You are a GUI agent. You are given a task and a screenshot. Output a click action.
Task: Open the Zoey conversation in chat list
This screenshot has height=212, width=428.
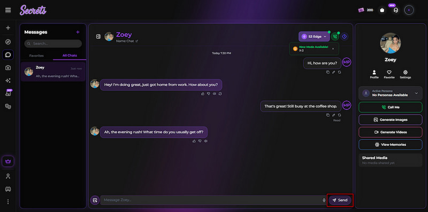point(53,72)
